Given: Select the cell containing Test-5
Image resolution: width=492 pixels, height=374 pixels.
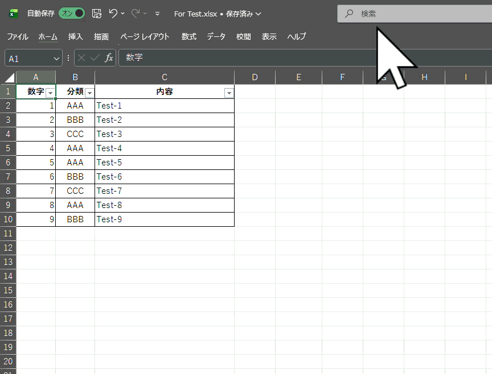Looking at the screenshot, I should point(165,163).
